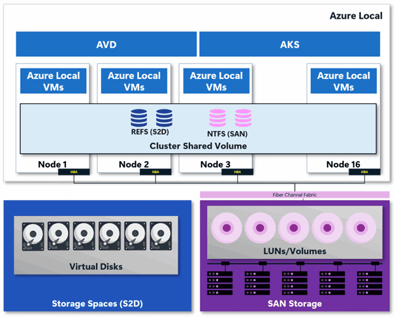Click the Node 3 label
The height and width of the screenshot is (317, 395).
pyautogui.click(x=216, y=164)
